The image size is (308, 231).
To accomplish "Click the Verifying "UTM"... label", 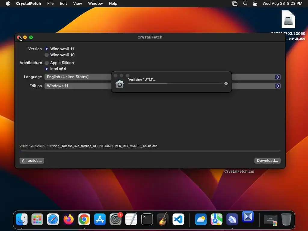I will click(x=142, y=79).
